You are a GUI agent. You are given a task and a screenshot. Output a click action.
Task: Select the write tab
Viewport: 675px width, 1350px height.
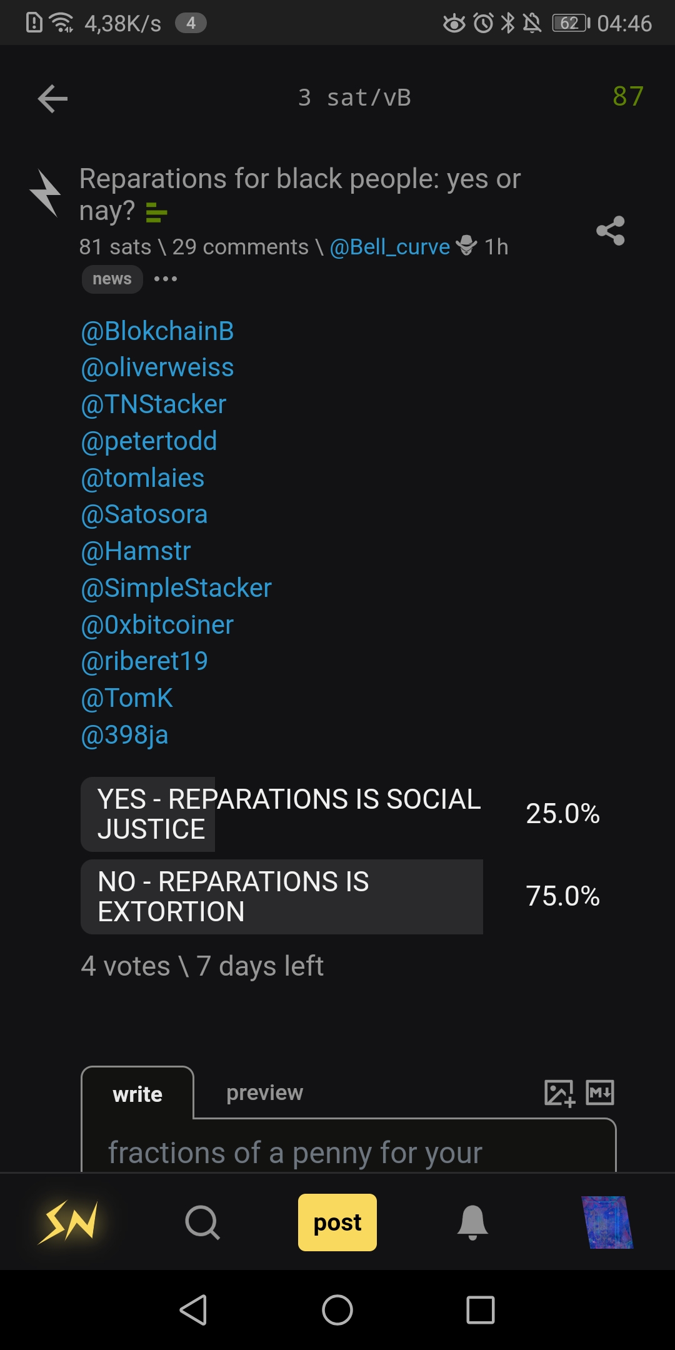point(137,1094)
